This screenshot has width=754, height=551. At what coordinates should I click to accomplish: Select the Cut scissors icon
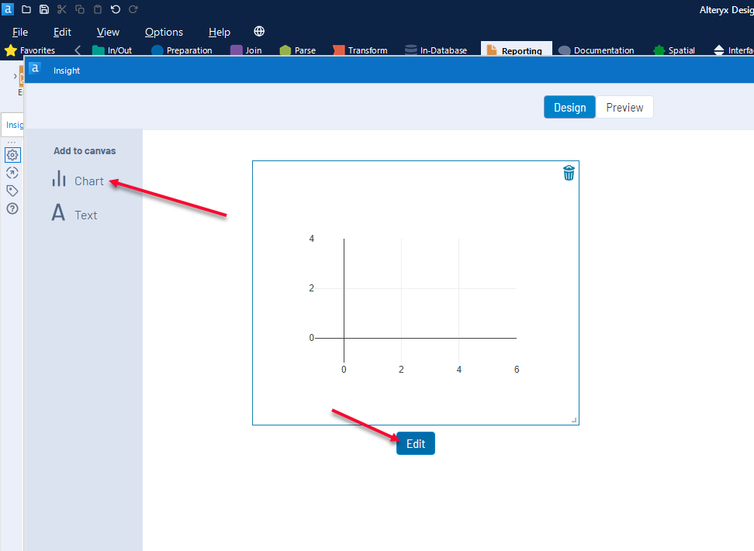point(61,9)
